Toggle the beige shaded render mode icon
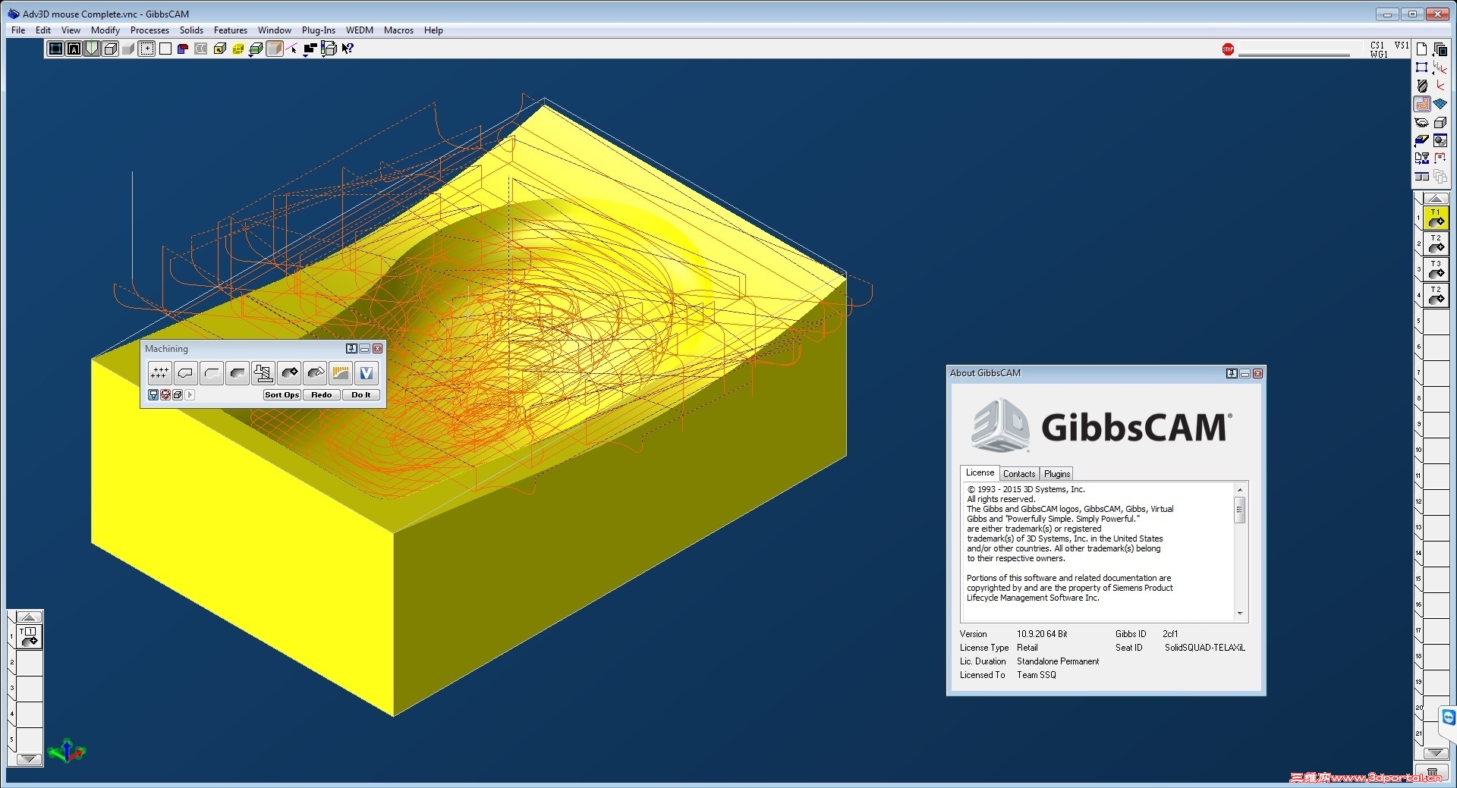1457x788 pixels. 275,49
